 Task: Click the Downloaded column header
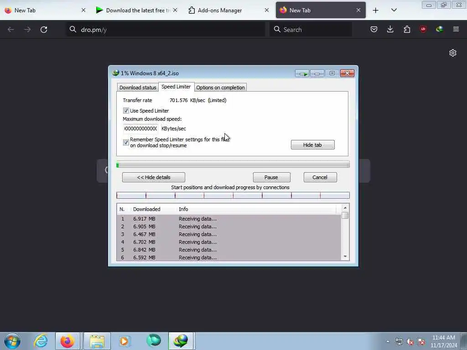click(153, 209)
